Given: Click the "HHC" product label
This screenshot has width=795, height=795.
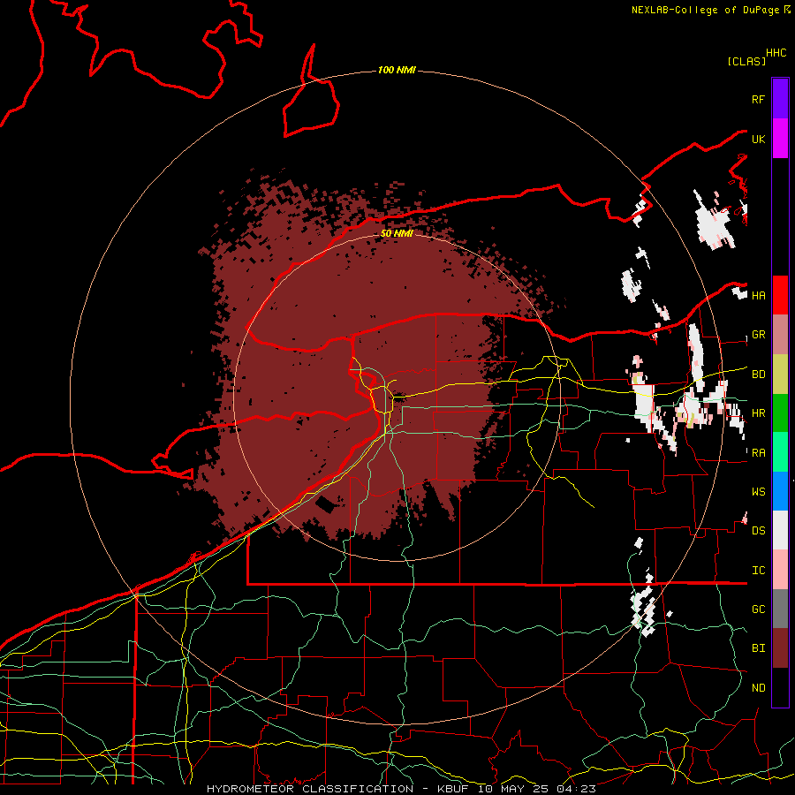Looking at the screenshot, I should point(776,53).
